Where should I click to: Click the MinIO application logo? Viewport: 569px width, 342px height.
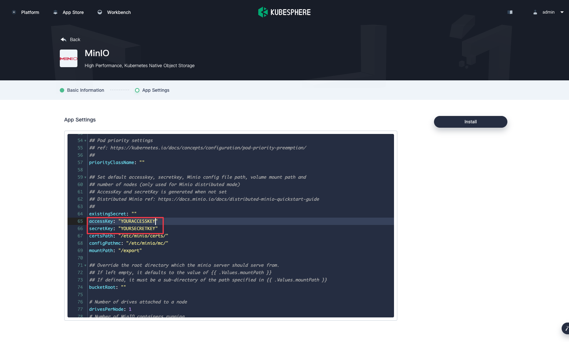click(69, 58)
